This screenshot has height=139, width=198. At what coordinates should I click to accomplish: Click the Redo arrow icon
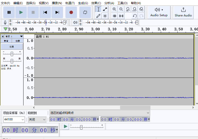tap(141, 16)
